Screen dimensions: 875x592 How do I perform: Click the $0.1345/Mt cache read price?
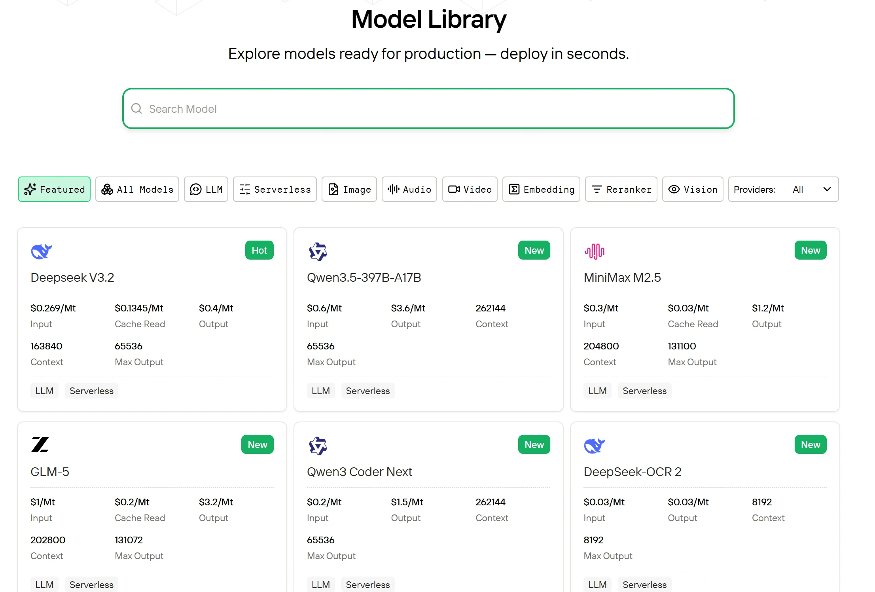(x=139, y=308)
